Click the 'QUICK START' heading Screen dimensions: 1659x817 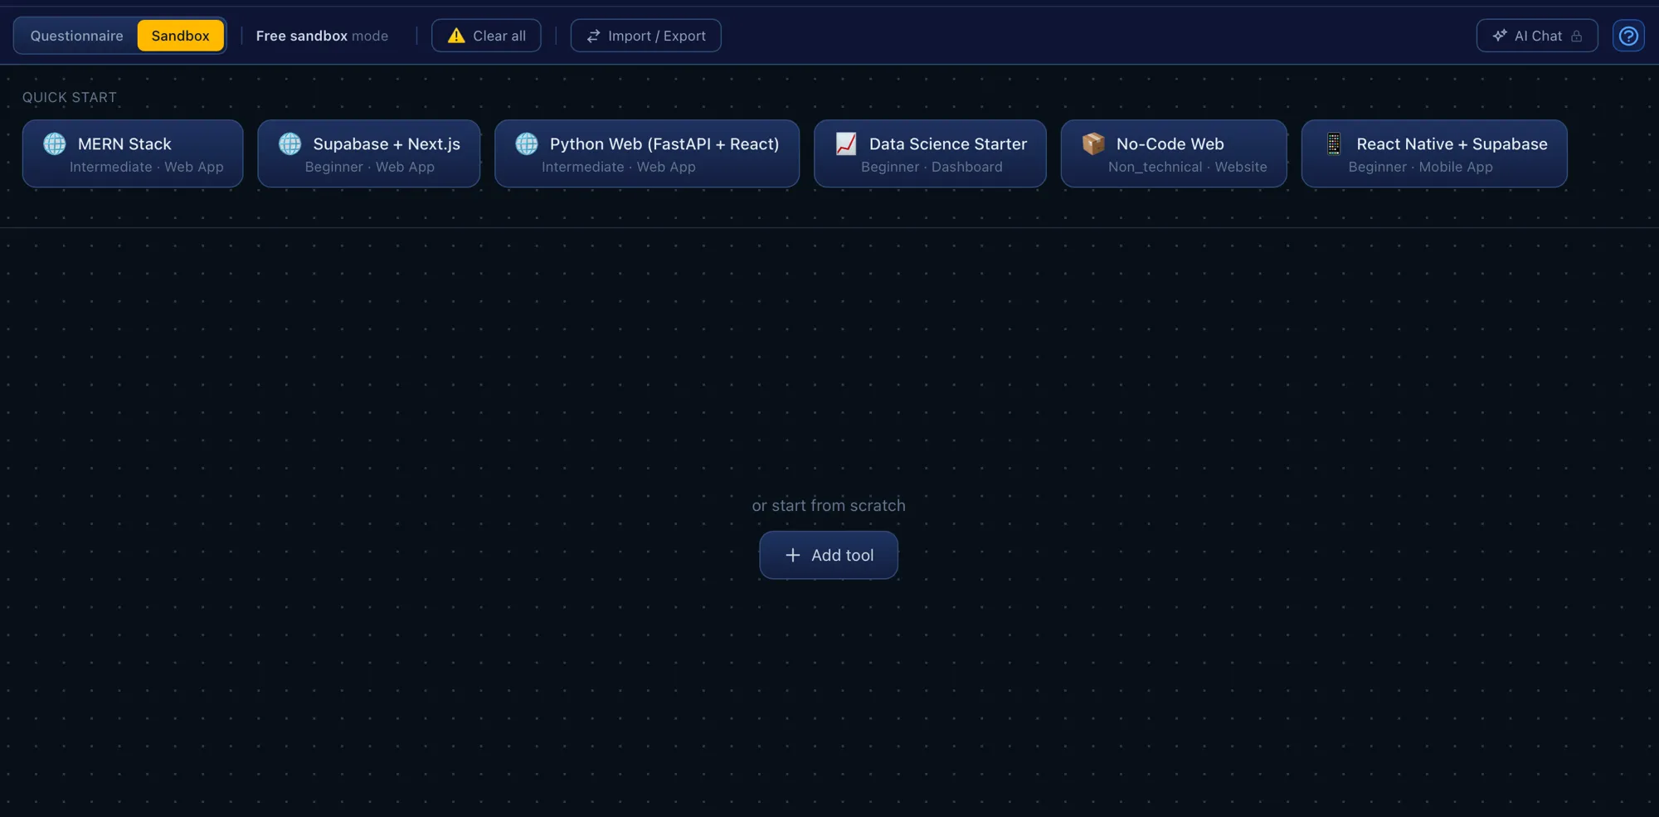(70, 97)
